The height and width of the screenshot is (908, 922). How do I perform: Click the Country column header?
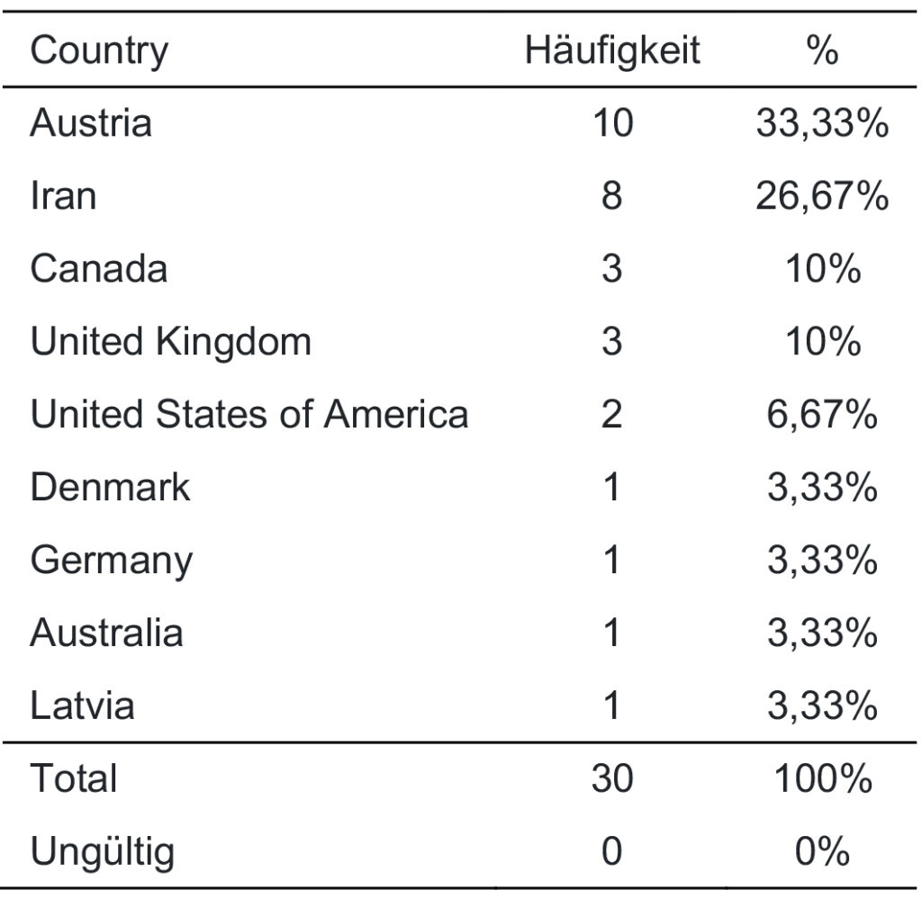99,51
